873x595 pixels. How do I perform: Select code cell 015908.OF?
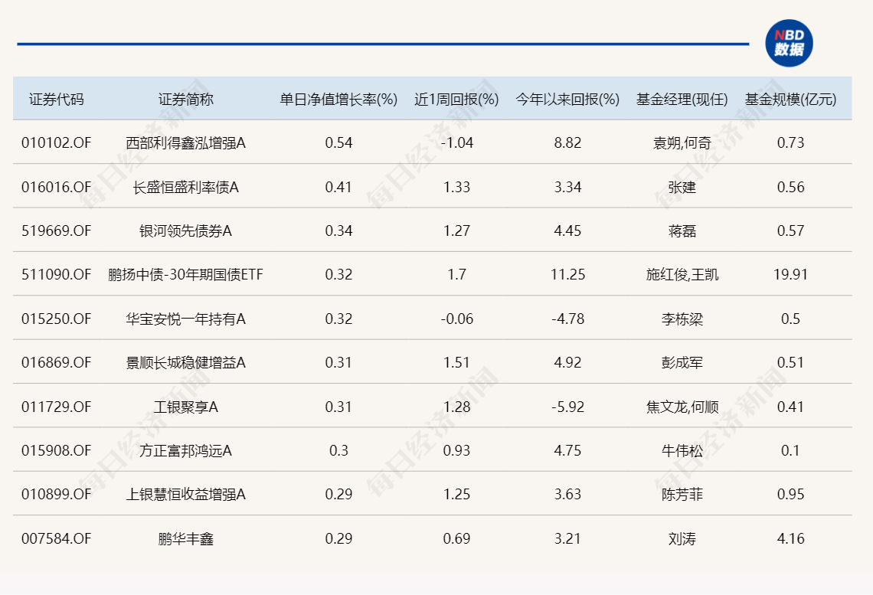click(x=56, y=450)
